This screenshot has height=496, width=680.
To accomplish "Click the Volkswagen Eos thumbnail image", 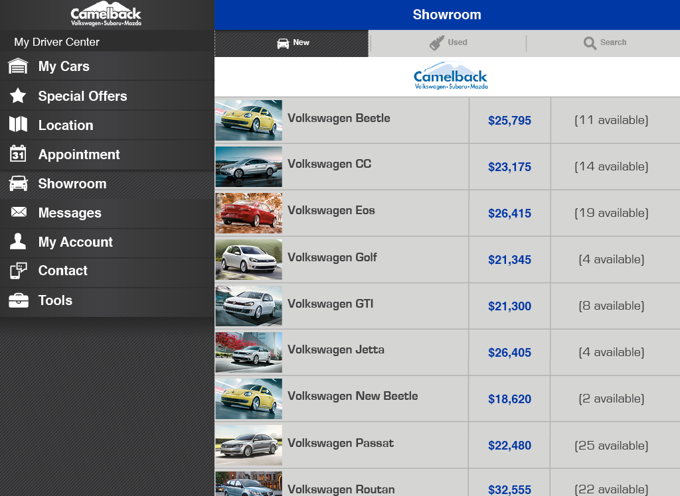I will coord(248,213).
